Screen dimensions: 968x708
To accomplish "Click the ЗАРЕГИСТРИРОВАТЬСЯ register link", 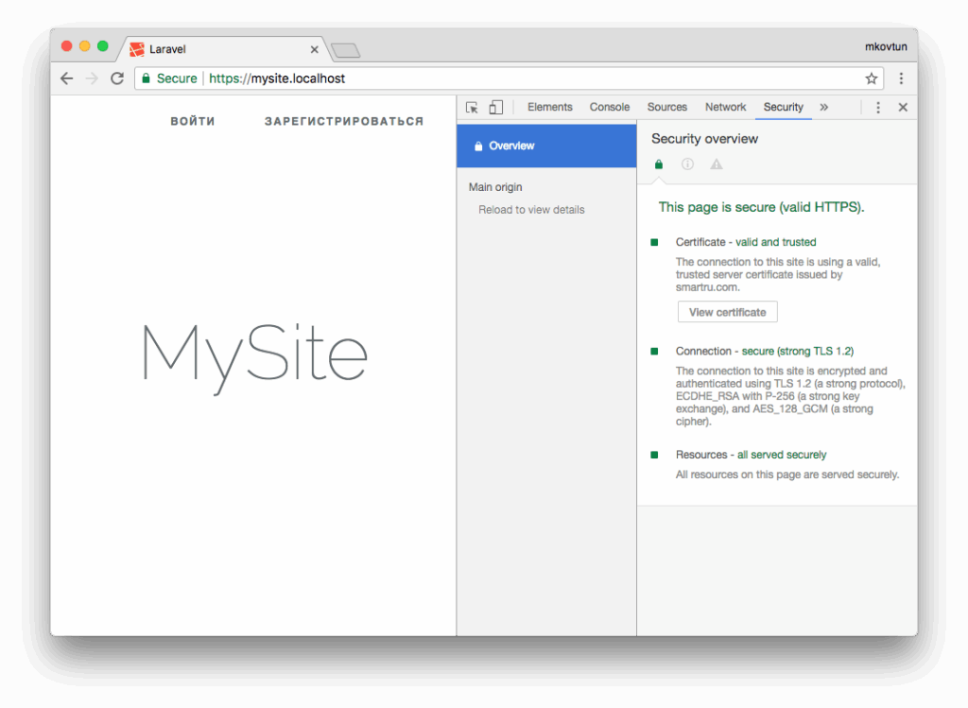I will [344, 122].
